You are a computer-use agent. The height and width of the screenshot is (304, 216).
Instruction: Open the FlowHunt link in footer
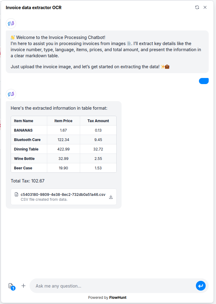(118, 298)
